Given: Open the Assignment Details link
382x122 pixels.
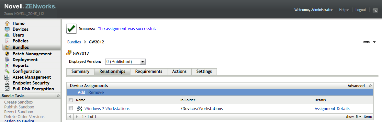Looking at the screenshot, I should pos(332,109).
